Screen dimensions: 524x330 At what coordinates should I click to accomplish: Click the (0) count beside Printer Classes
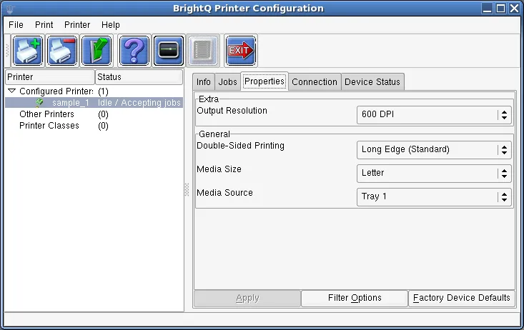point(103,126)
